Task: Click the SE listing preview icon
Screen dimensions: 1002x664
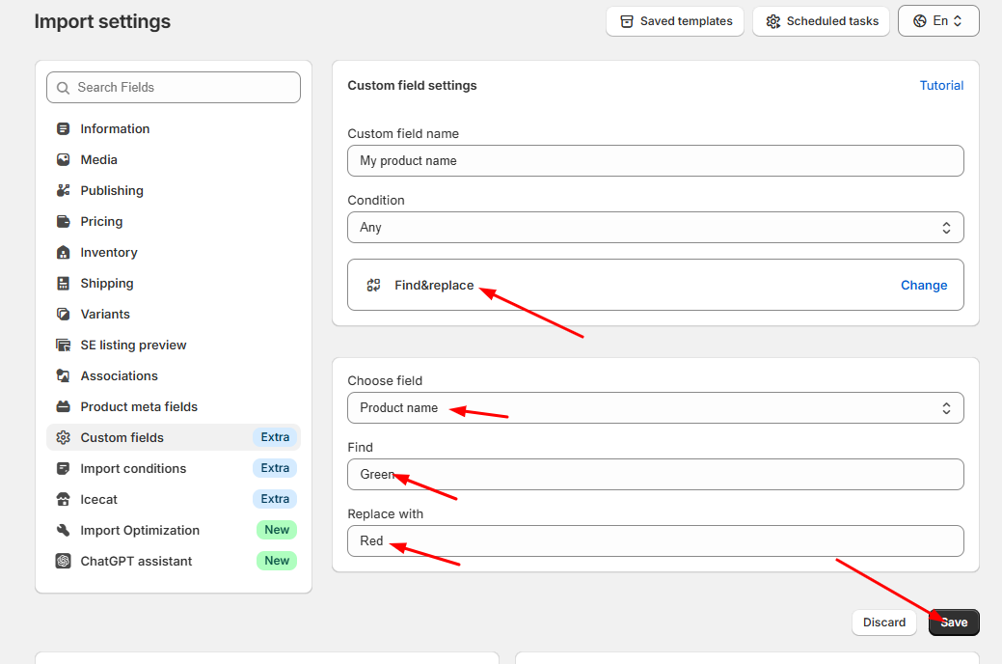Action: click(64, 345)
